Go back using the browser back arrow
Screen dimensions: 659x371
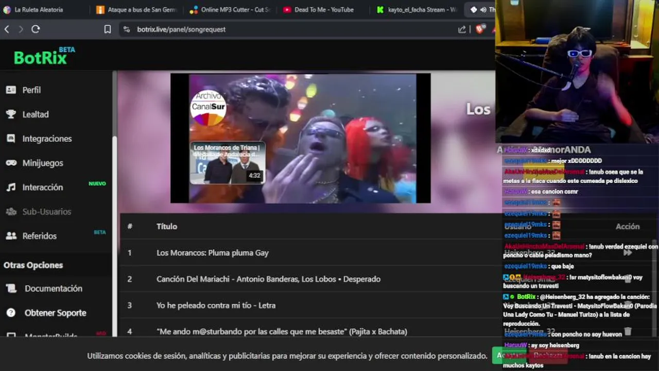click(7, 29)
